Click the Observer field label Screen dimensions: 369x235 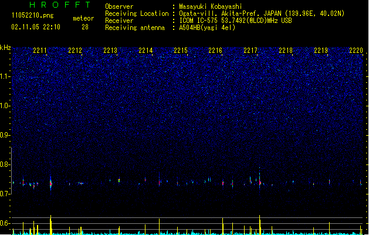[x=119, y=6]
